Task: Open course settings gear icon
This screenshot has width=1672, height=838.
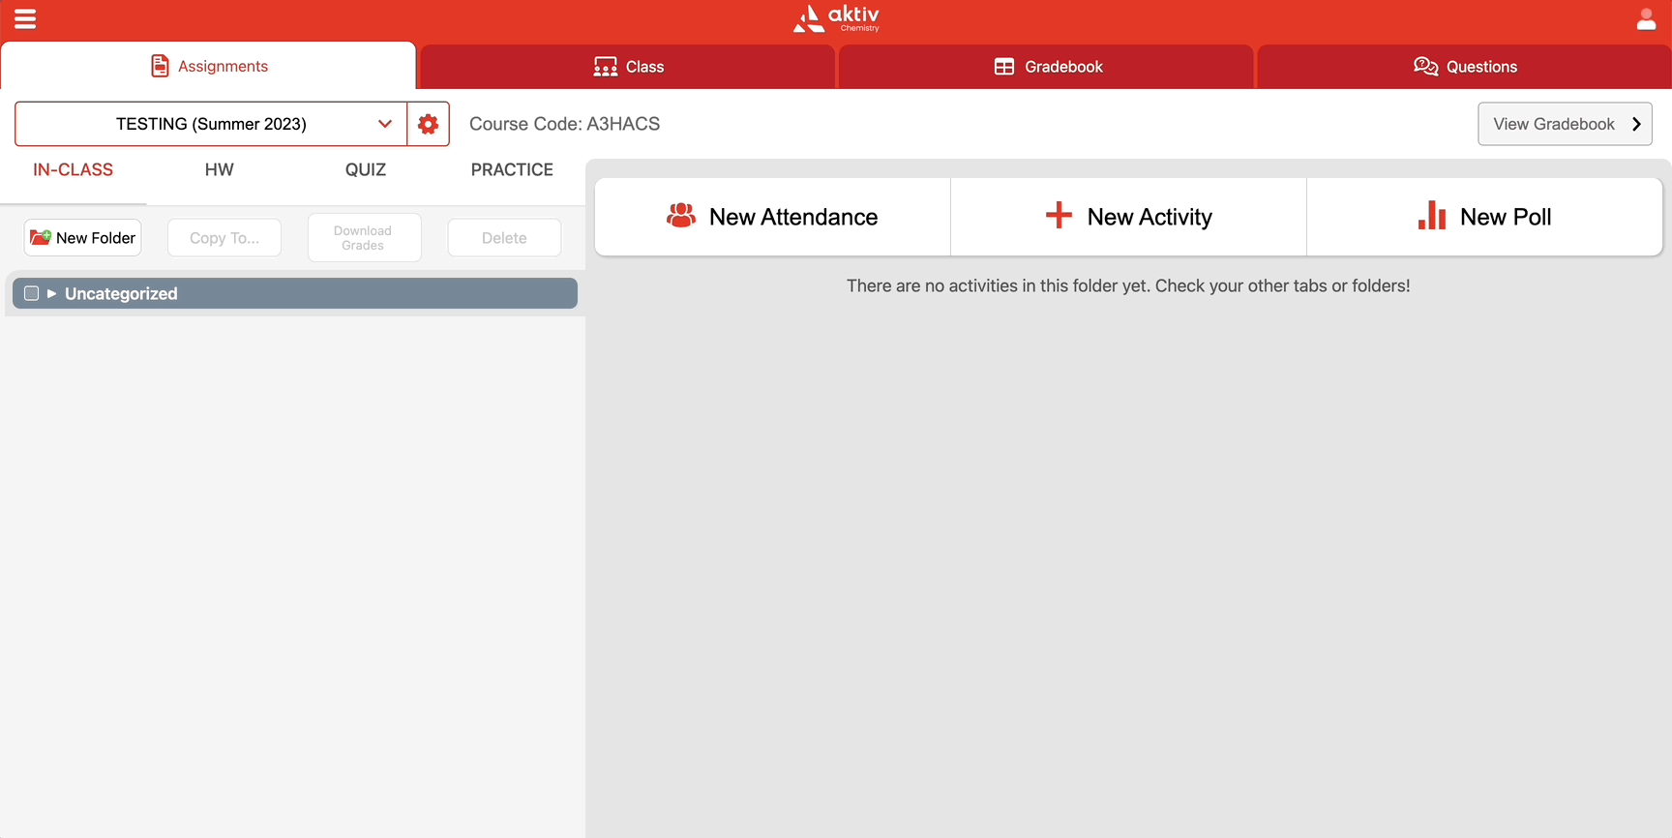Action: point(428,124)
